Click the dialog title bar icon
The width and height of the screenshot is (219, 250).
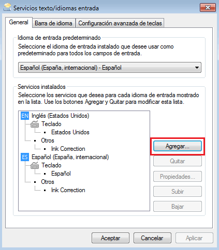click(7, 8)
